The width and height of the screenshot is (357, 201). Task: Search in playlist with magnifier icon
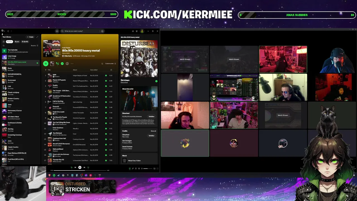102,64
